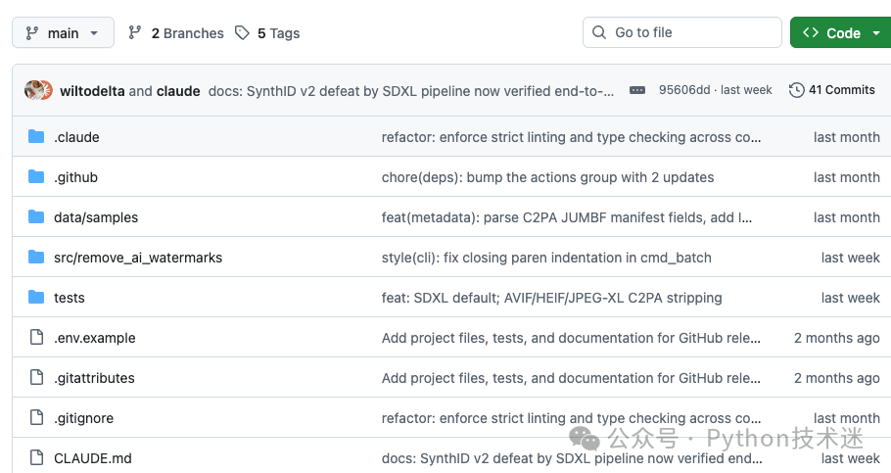Click the branch icon beside 2 Branches

[x=135, y=33]
